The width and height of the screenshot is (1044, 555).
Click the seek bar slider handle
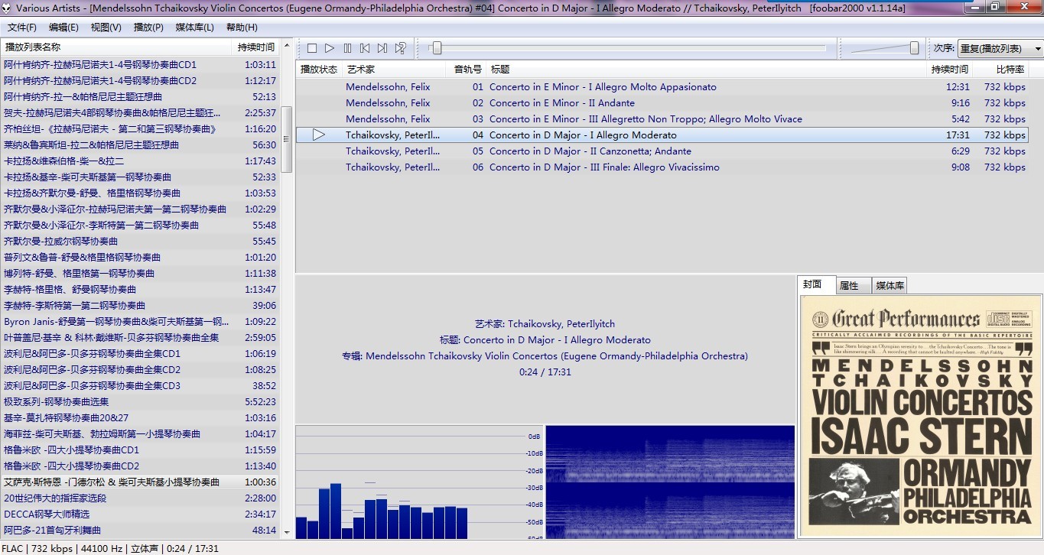pyautogui.click(x=436, y=48)
